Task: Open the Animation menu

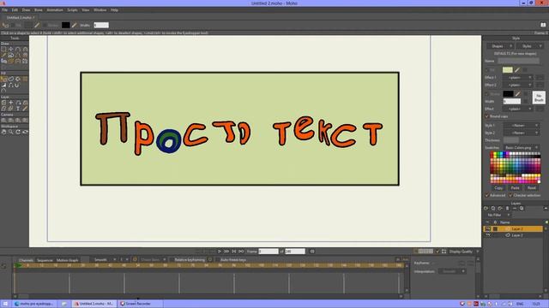Action: tap(55, 10)
